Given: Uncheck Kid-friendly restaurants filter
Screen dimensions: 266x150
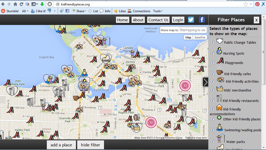Looking at the screenshot, I should 212,100.
